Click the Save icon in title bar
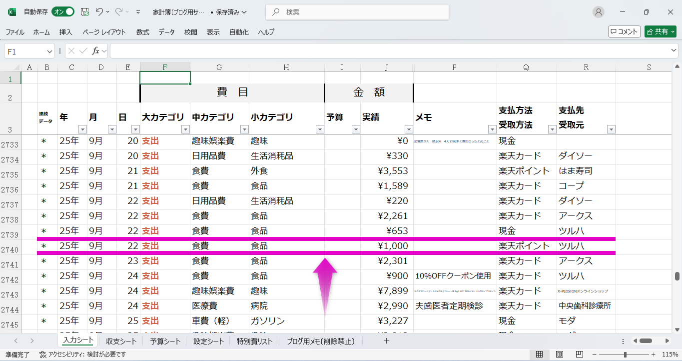 tap(85, 12)
